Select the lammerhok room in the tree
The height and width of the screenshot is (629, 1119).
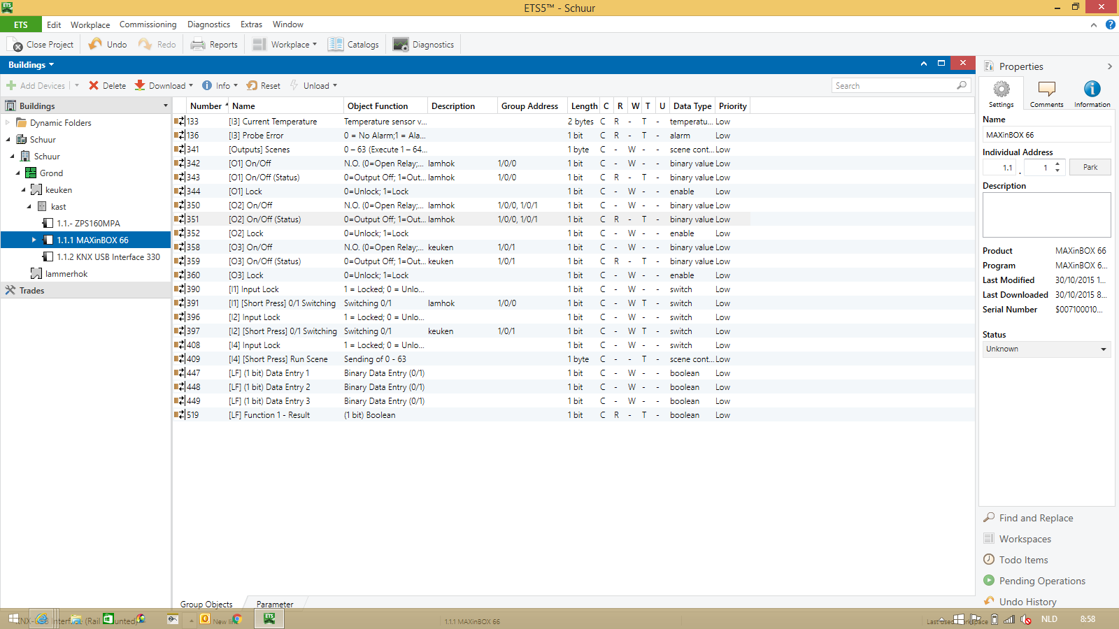(66, 274)
